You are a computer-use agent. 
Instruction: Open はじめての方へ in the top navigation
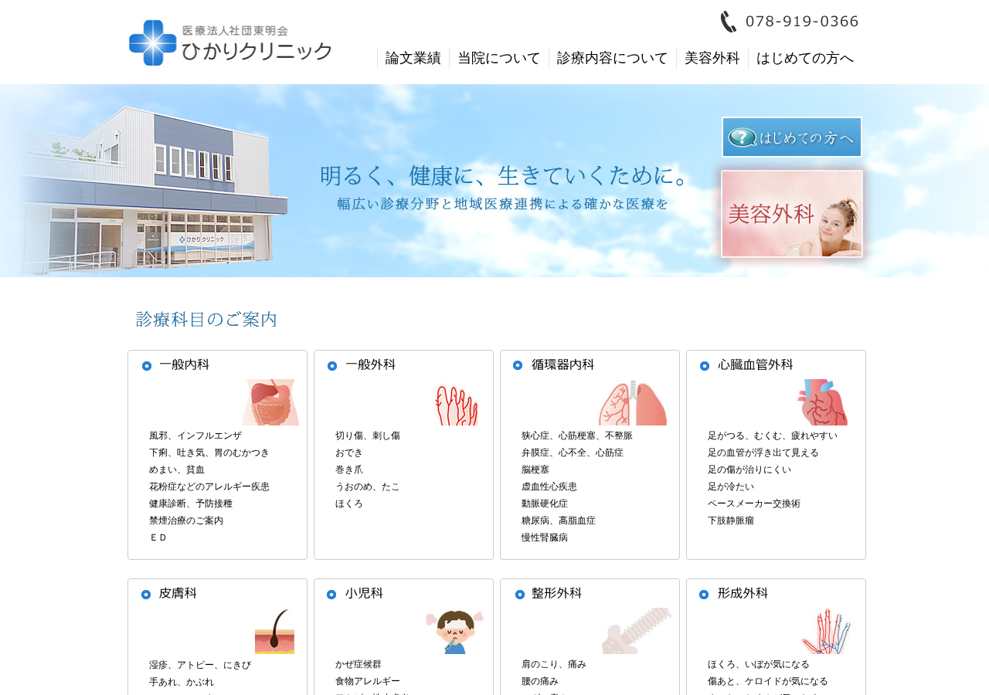pyautogui.click(x=805, y=58)
